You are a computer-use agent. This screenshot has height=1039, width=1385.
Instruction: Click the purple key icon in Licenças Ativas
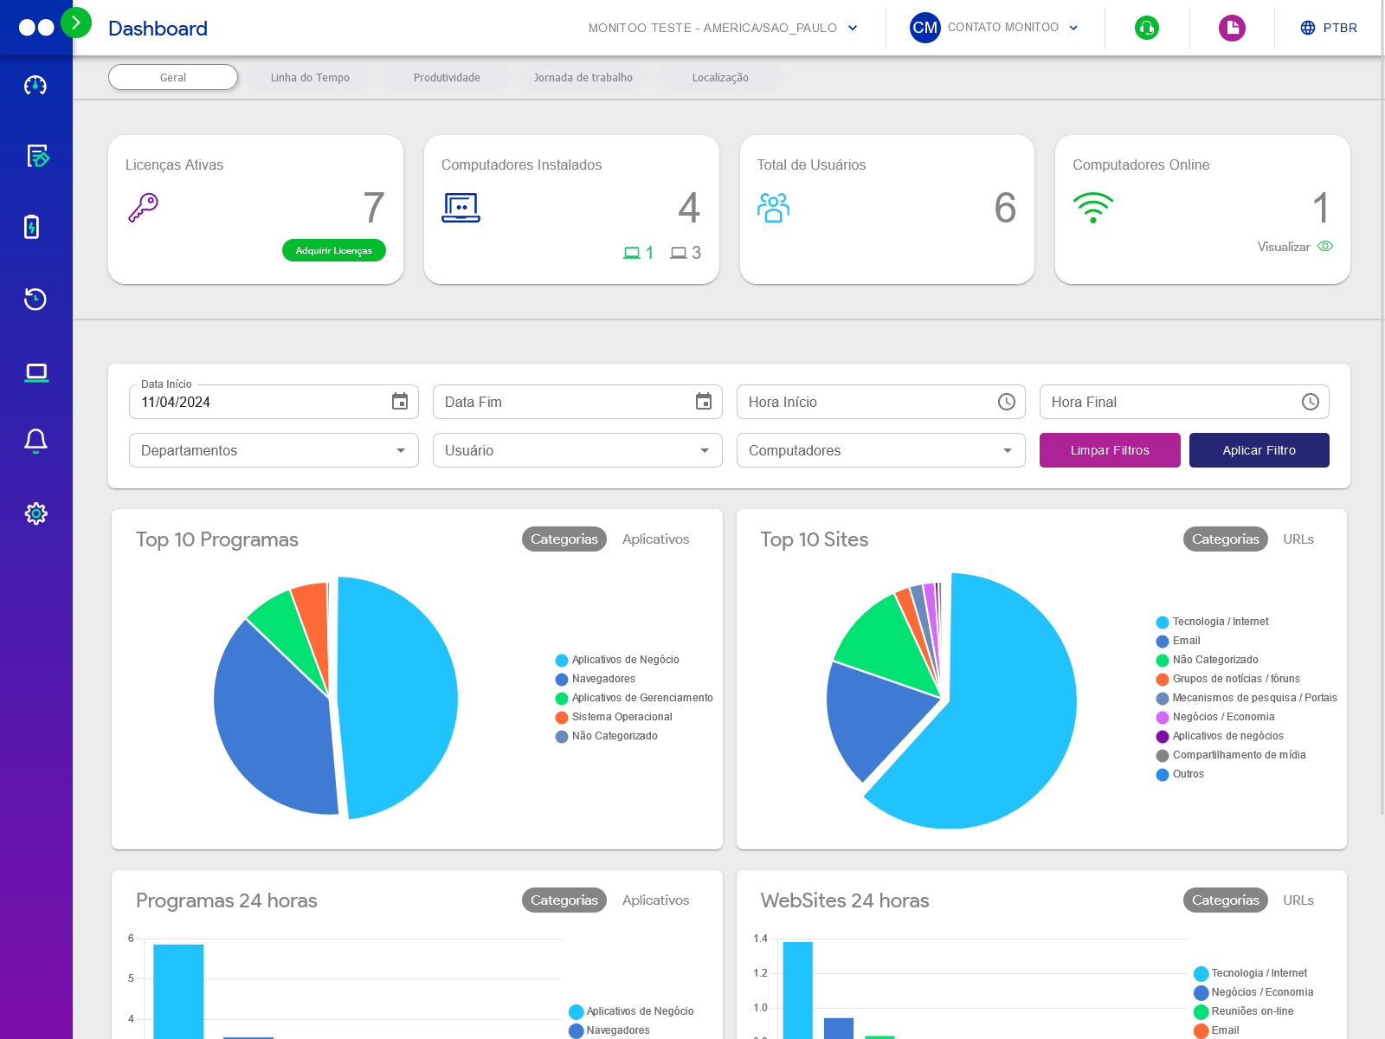pos(143,208)
